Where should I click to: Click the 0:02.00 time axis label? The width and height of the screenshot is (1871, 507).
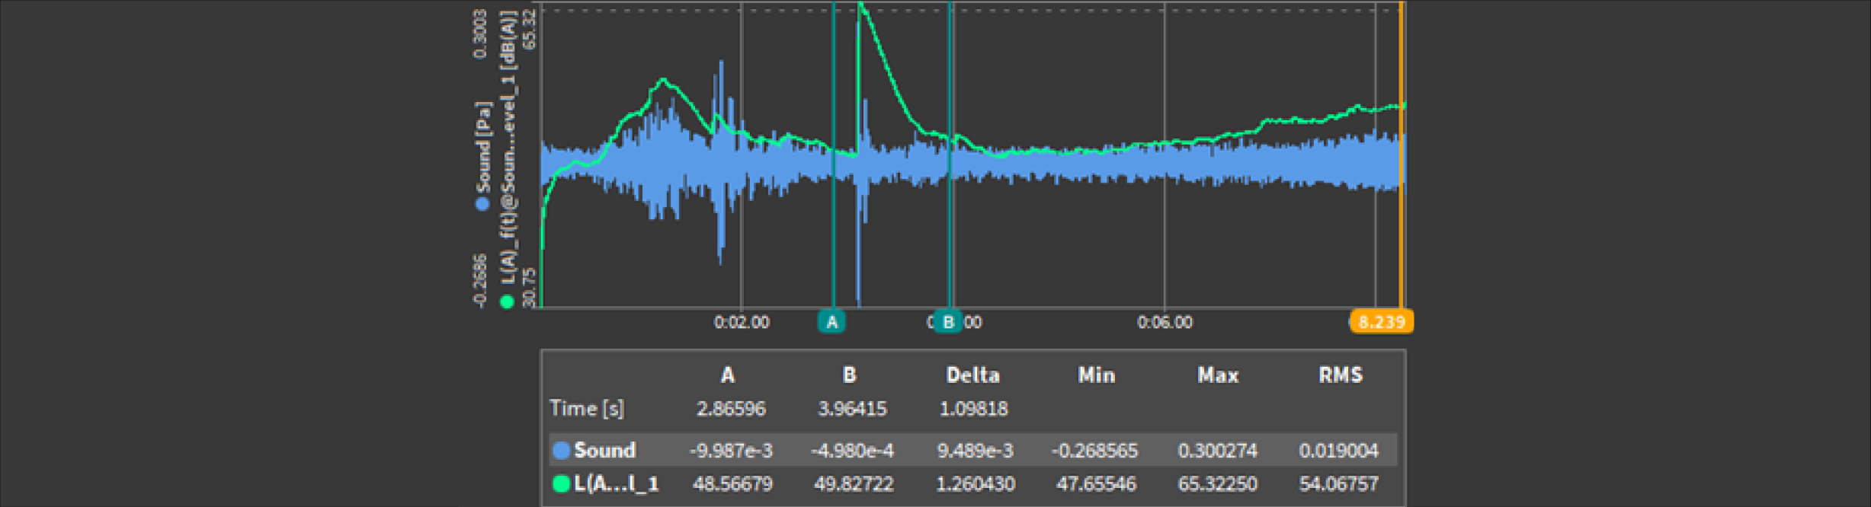click(741, 323)
